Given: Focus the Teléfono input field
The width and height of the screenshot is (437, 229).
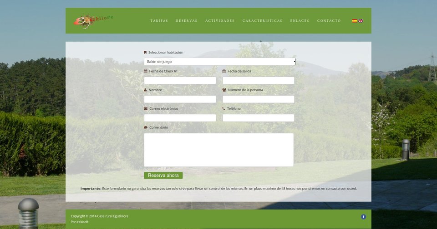Looking at the screenshot, I should pyautogui.click(x=258, y=118).
